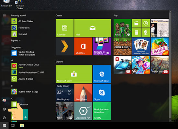
Task: Open the News tile
Action: [x=65, y=111]
